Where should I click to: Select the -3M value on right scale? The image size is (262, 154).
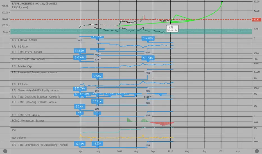[x=256, y=59]
